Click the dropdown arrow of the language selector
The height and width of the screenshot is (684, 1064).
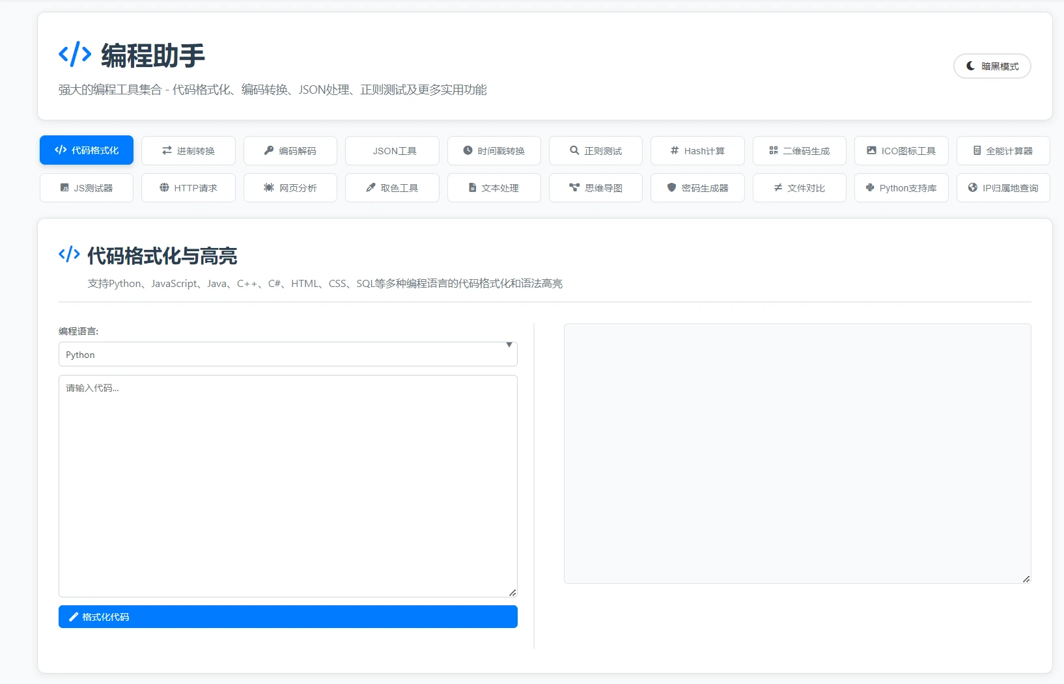click(509, 345)
